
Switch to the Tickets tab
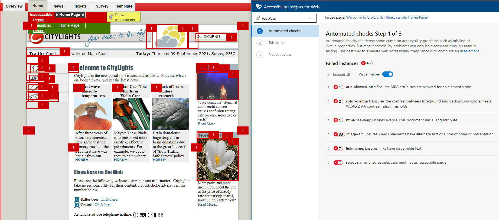point(80,6)
